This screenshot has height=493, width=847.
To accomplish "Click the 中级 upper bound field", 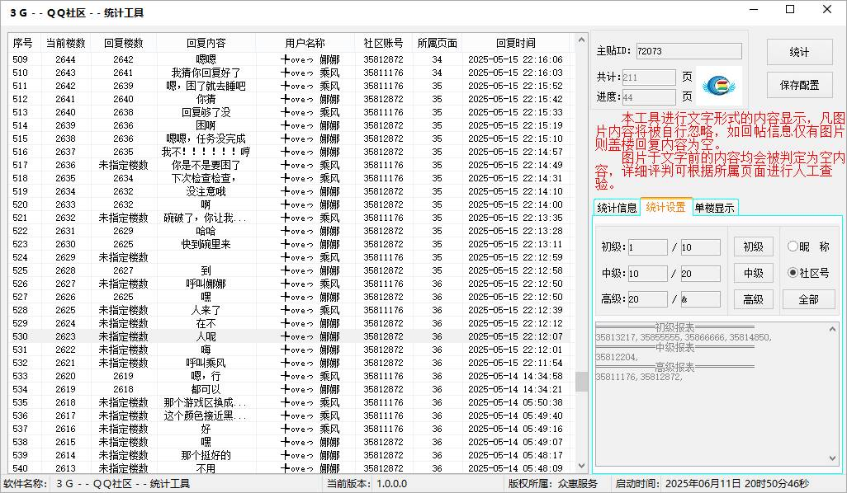I will pos(700,274).
